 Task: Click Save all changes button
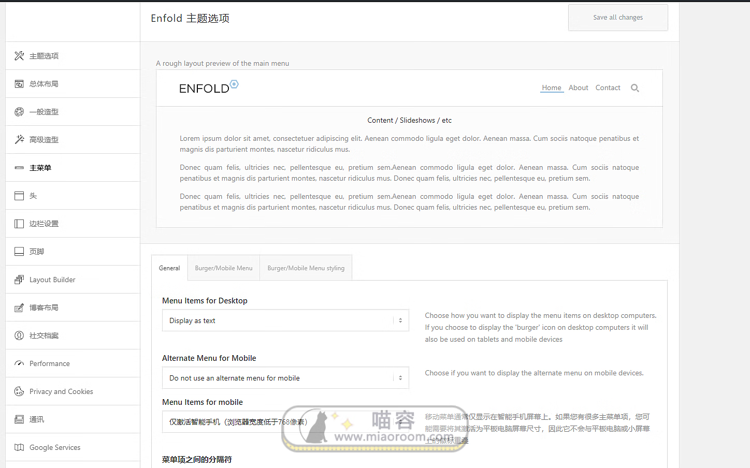pyautogui.click(x=618, y=18)
